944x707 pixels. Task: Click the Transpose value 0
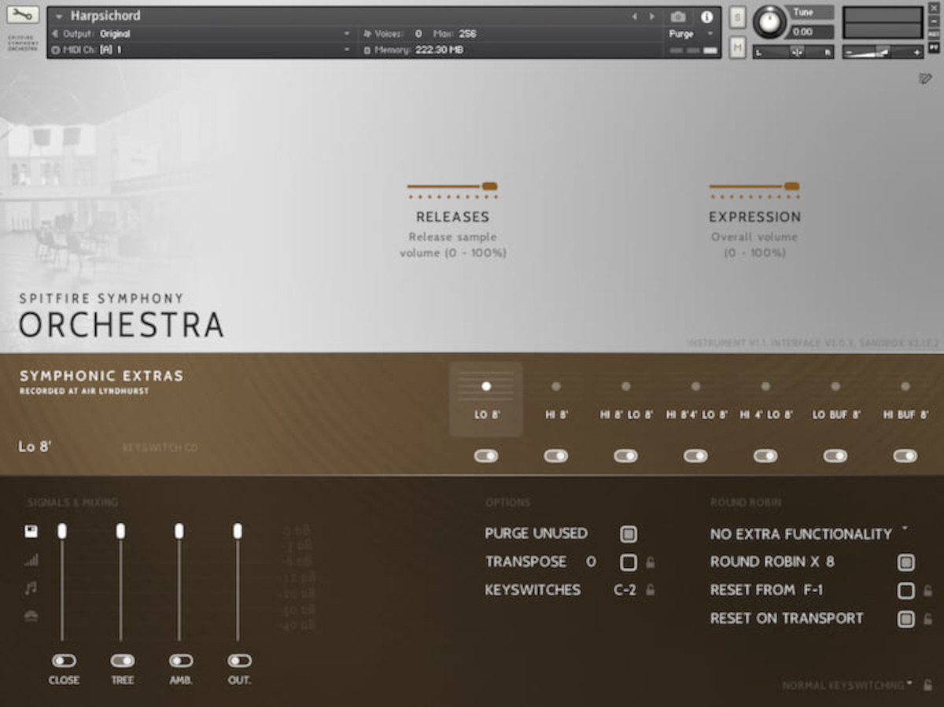tap(591, 562)
